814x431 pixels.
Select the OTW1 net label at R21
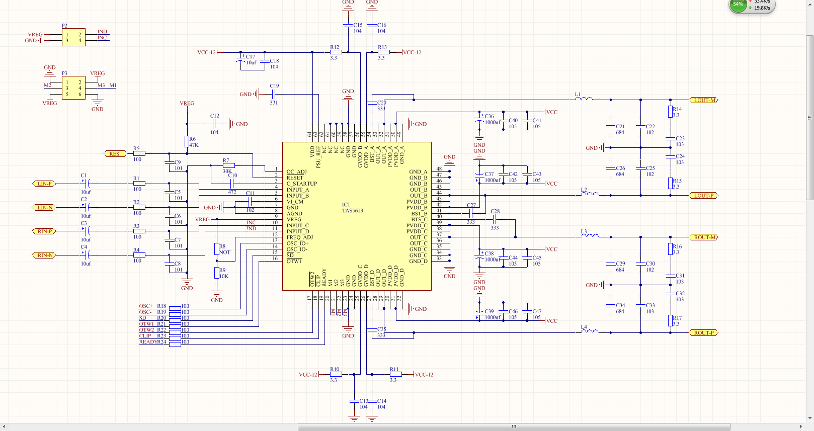pyautogui.click(x=146, y=324)
